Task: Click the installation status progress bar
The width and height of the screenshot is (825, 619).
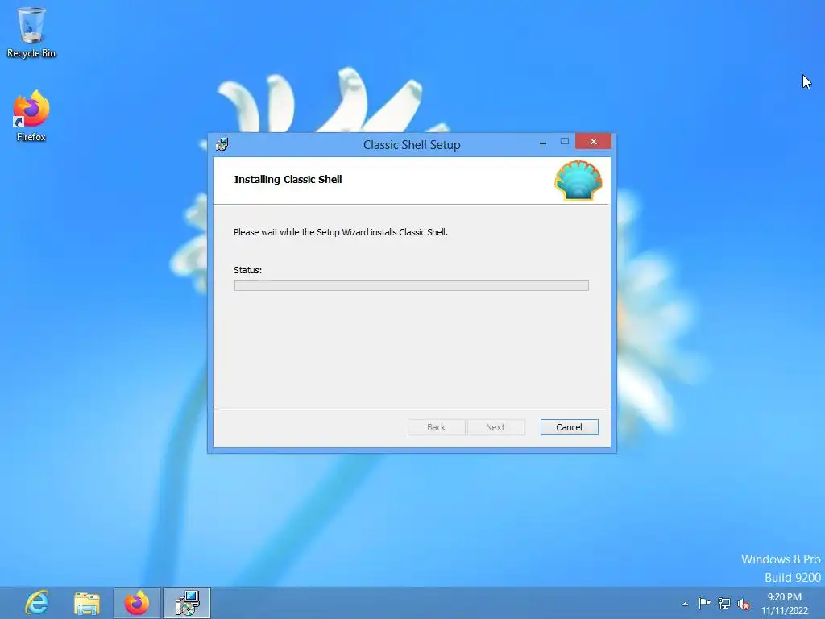Action: pos(412,286)
